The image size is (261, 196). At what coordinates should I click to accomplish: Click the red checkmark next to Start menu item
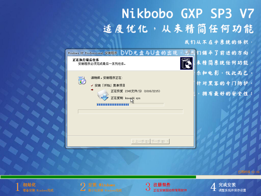coord(92,85)
